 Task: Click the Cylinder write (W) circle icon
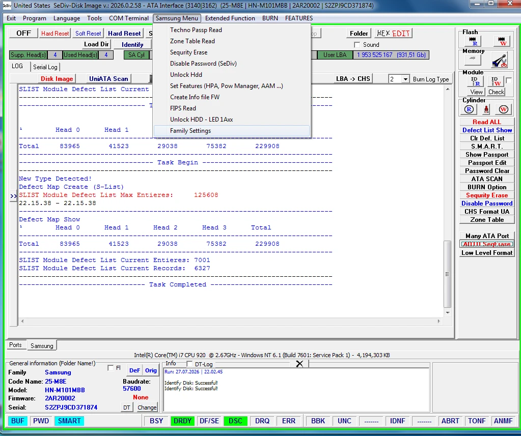pos(503,109)
